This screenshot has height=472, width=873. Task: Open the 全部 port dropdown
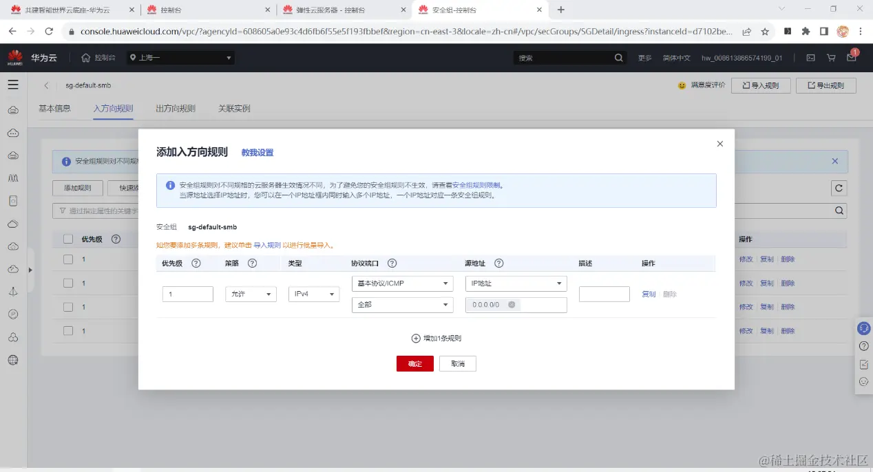[x=402, y=304]
